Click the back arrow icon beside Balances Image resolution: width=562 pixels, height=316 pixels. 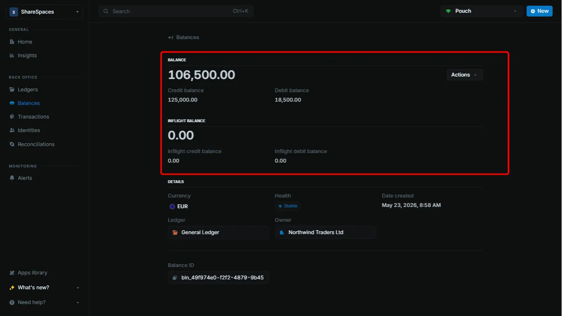171,37
